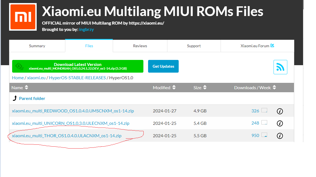Select the THOR row 2024-01-25 date
316x177 pixels.
(165, 136)
